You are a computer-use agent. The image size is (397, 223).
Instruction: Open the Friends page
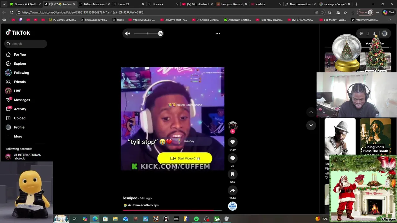[20, 82]
